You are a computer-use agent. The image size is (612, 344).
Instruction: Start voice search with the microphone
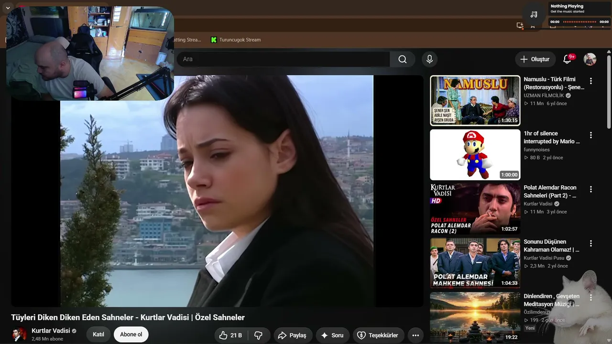(429, 59)
